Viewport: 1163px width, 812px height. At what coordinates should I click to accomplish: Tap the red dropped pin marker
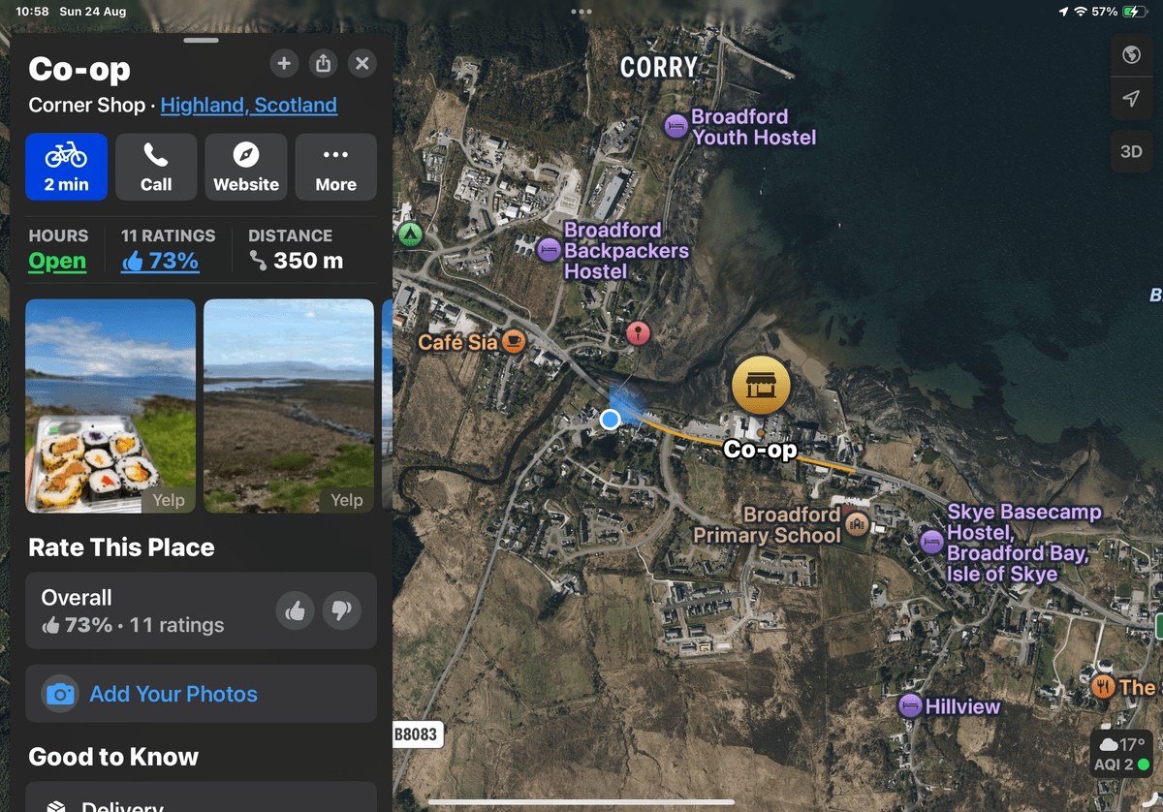tap(638, 334)
